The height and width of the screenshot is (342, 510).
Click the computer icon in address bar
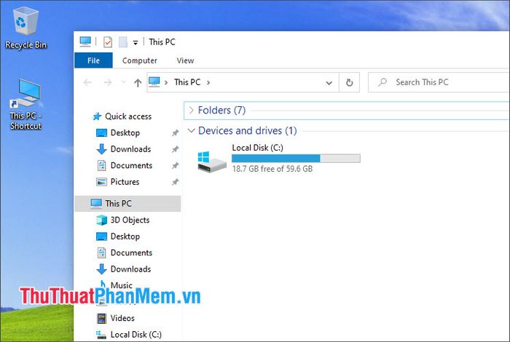[x=154, y=81]
